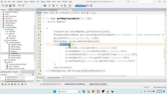Open the Refactor menu

[x=32, y=2]
